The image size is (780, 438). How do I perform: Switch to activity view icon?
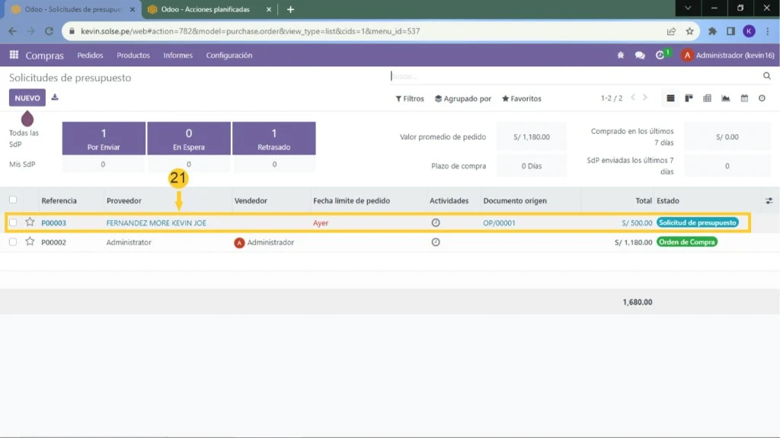pos(762,98)
